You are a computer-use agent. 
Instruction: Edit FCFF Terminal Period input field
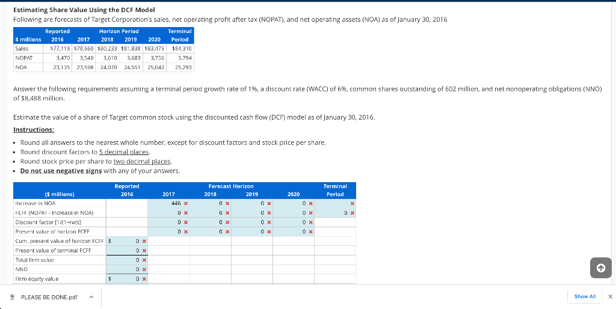[335, 213]
